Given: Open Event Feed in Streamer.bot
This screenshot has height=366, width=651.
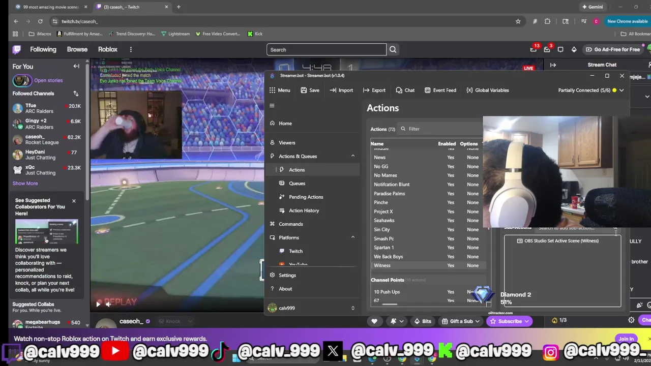Looking at the screenshot, I should point(440,90).
